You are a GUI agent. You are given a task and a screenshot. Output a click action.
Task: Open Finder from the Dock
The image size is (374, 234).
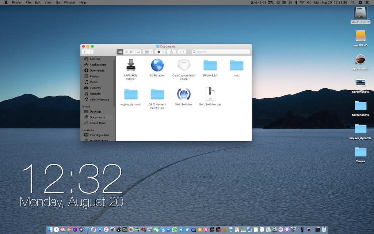point(50,230)
